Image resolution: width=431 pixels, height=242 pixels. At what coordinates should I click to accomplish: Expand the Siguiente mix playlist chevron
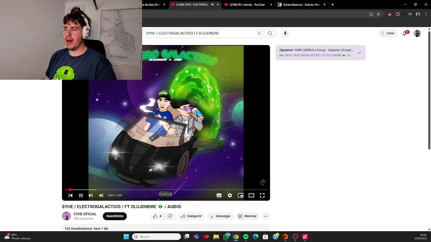click(359, 53)
